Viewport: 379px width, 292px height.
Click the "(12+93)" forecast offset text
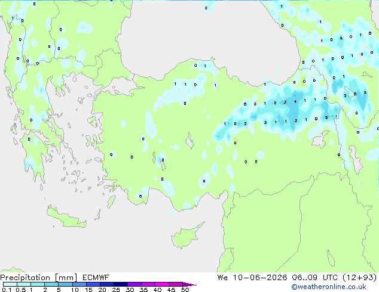click(360, 278)
